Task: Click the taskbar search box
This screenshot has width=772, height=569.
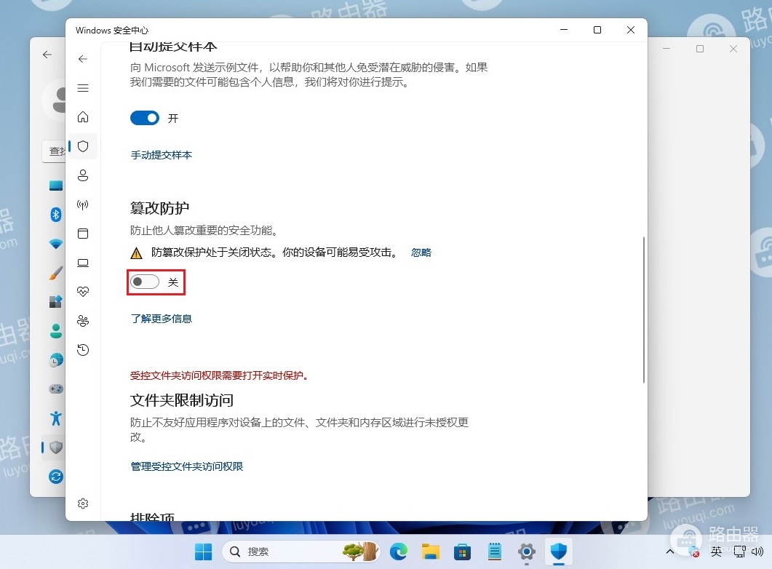Action: coord(302,552)
